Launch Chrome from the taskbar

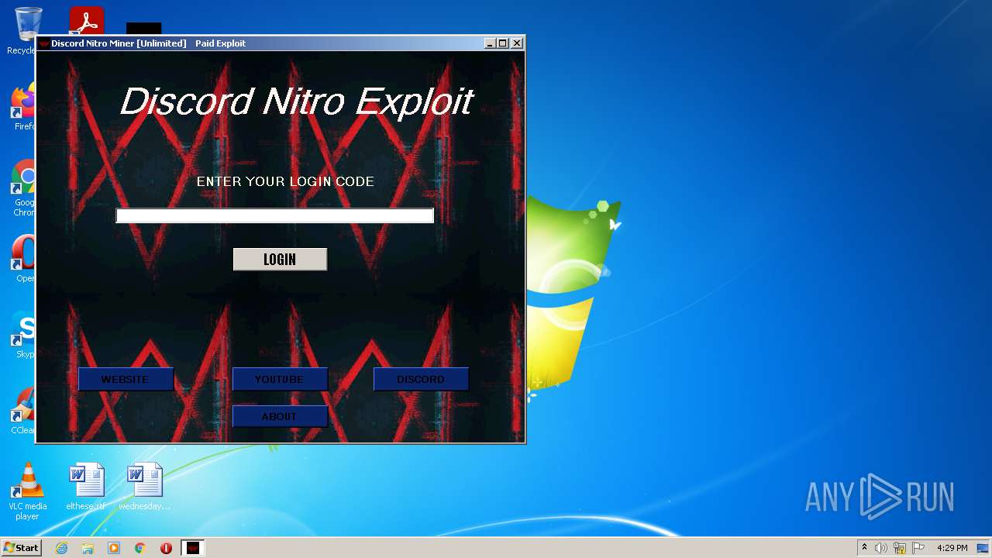140,548
